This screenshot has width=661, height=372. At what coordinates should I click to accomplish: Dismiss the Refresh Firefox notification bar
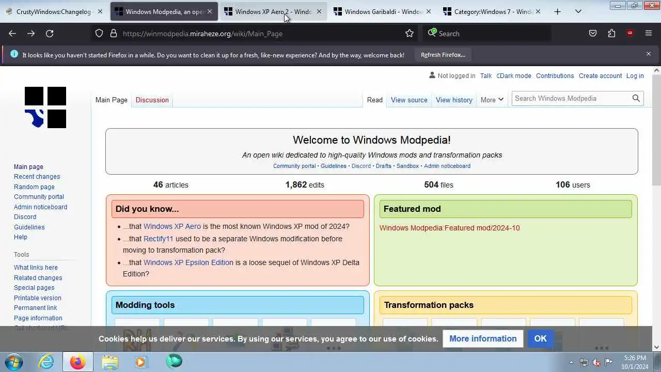click(649, 54)
